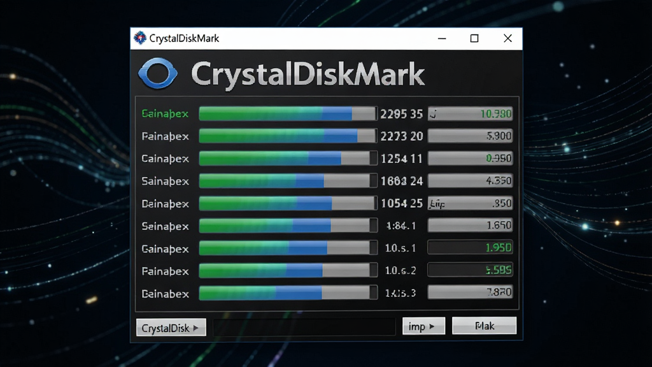Open the imp dropdown button
Image resolution: width=652 pixels, height=367 pixels.
423,326
